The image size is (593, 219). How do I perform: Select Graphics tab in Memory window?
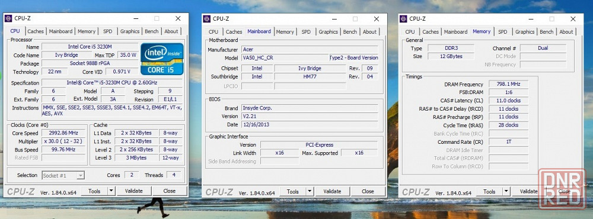point(525,32)
